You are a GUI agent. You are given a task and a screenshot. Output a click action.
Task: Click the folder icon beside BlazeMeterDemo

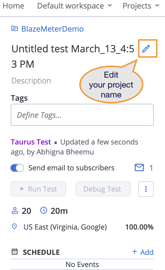coord(14,28)
